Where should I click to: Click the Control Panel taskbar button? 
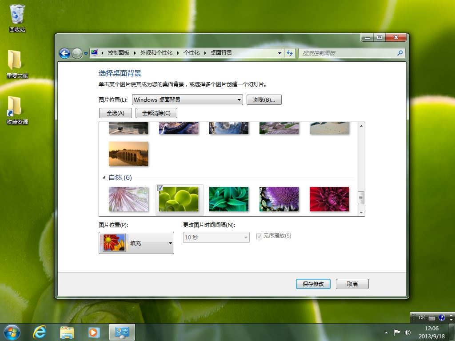[x=122, y=332]
